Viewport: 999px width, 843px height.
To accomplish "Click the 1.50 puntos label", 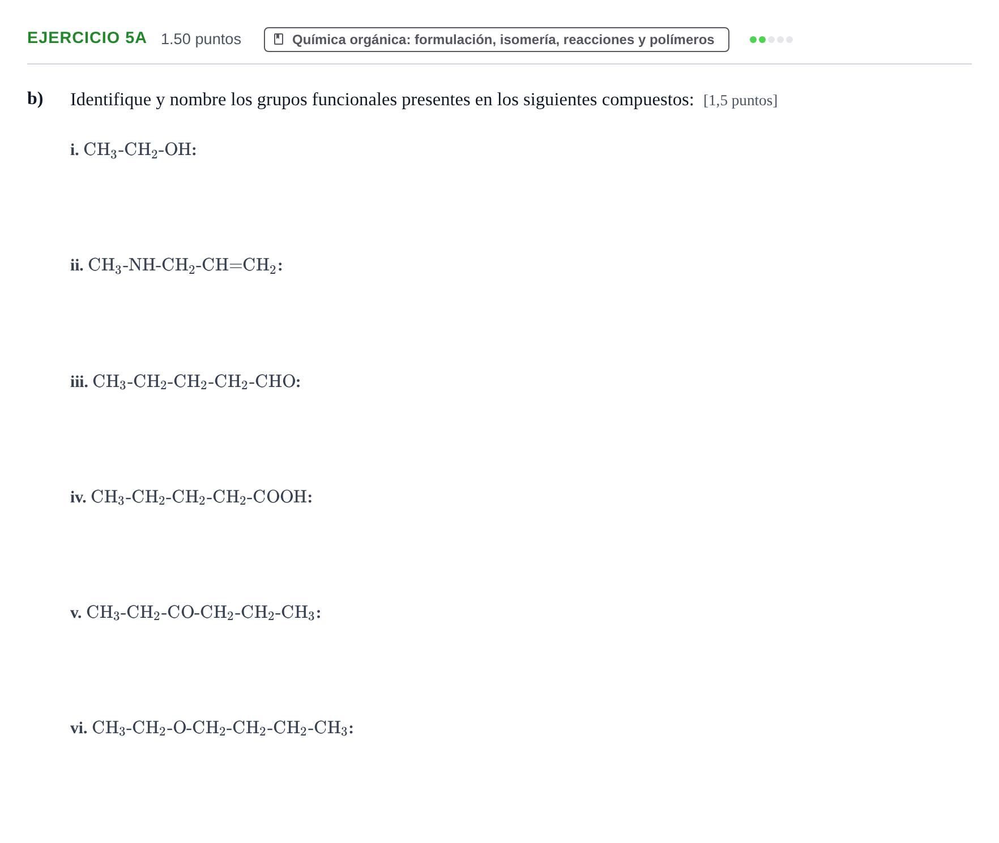I will [201, 39].
